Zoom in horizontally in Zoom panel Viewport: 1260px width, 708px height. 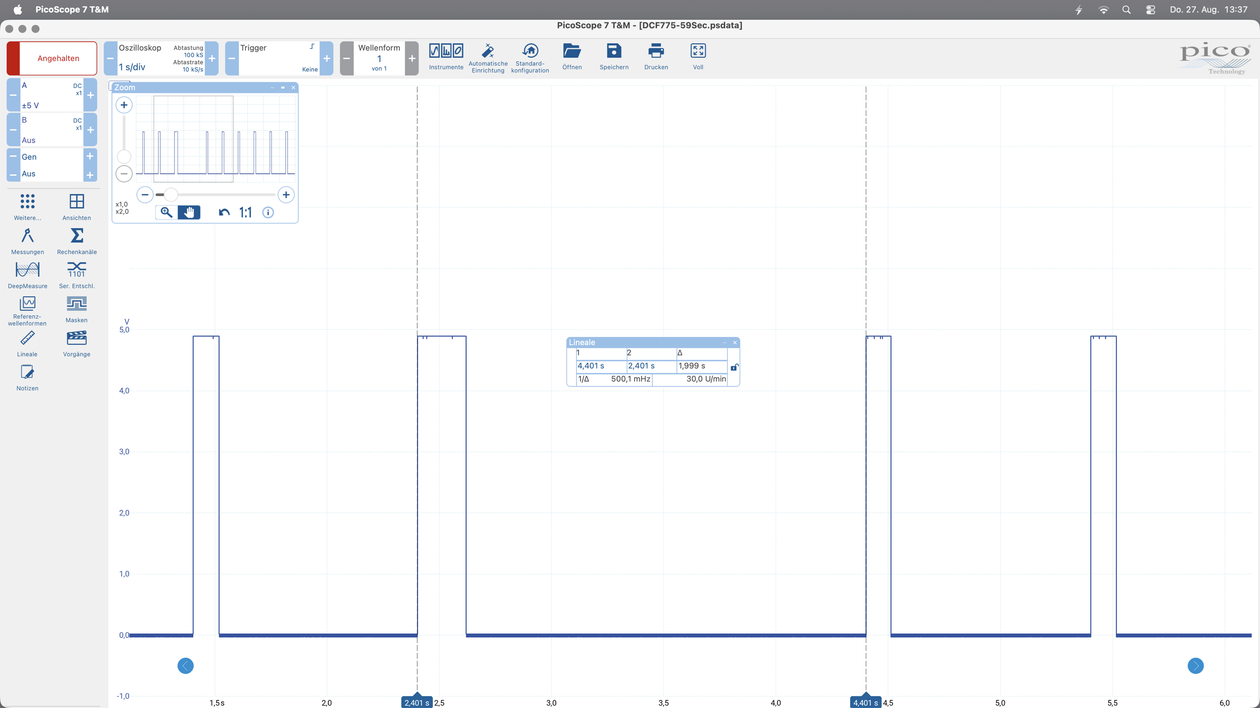click(x=286, y=194)
